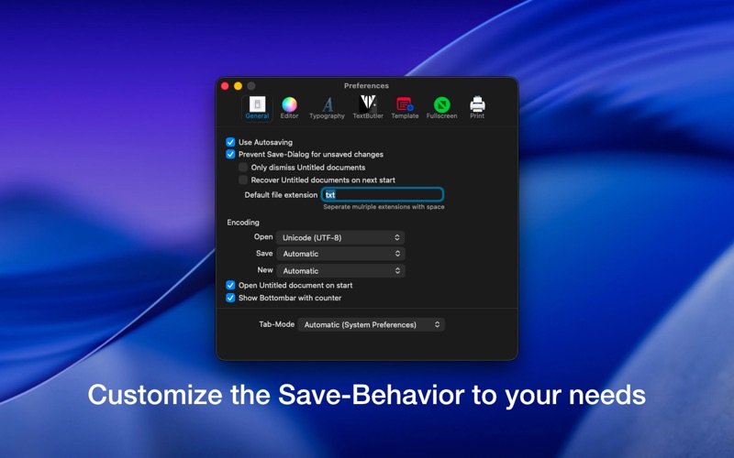The width and height of the screenshot is (734, 458).
Task: Toggle Open Untitled document on start
Action: pos(230,285)
